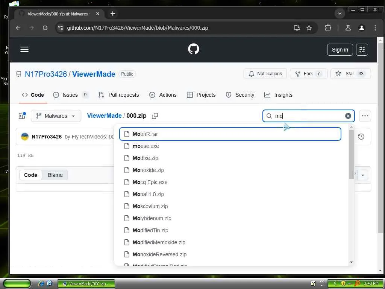Click the Notifications button
Screen dimensions: 385x289
pos(265,74)
